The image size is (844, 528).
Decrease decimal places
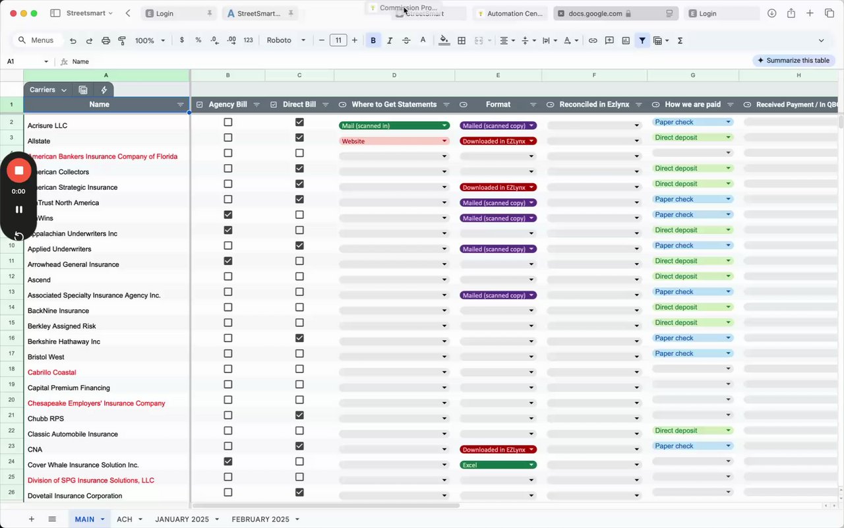click(x=215, y=40)
